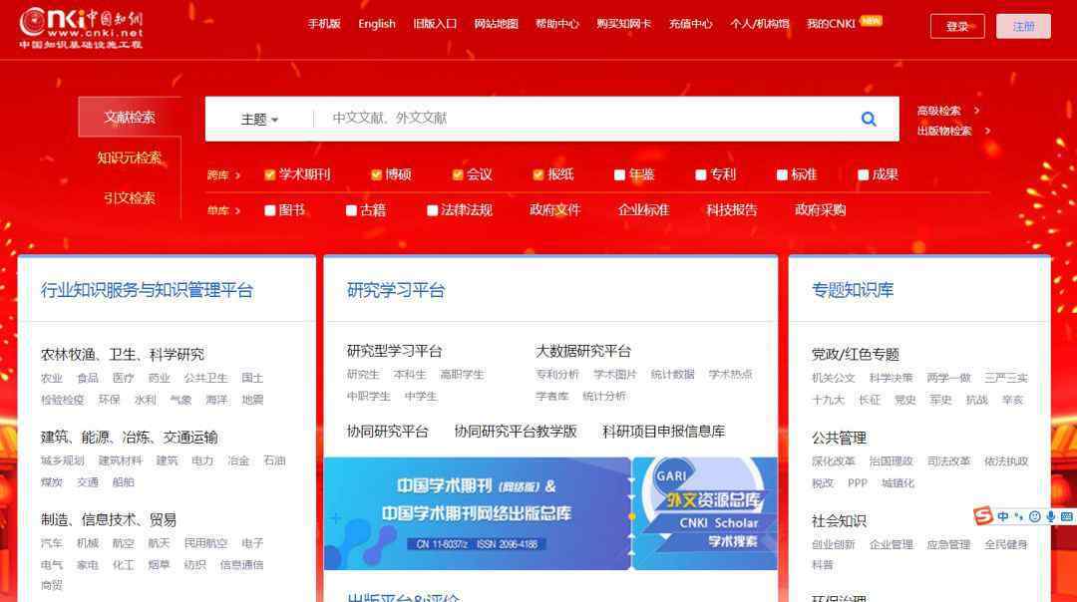Screen dimensions: 1077x602
Task: Click the Sogou microphone voice icon
Action: 1051,516
